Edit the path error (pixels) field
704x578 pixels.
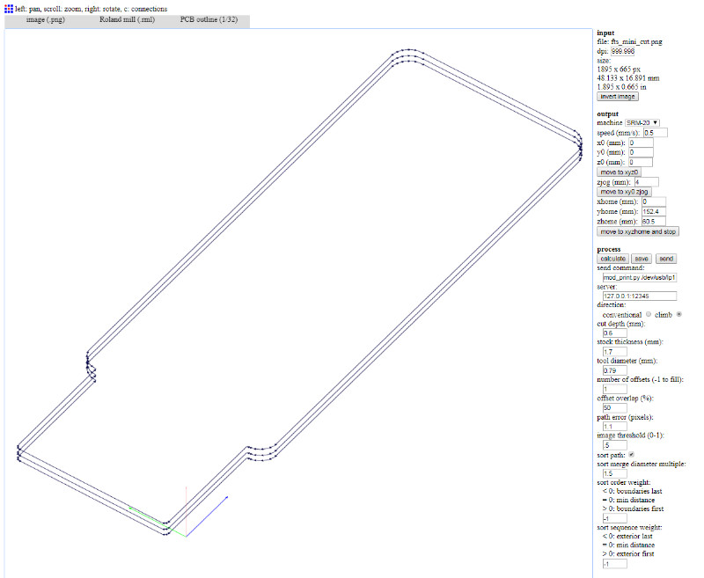coord(614,427)
